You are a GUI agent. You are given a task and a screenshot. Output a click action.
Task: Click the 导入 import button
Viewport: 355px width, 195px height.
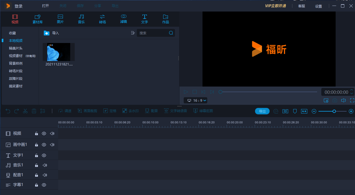pyautogui.click(x=51, y=33)
